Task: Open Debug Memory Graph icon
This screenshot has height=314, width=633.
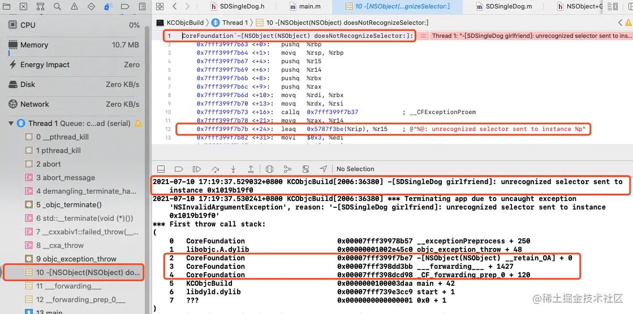Action: point(287,169)
